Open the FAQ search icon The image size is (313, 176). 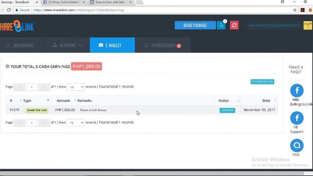coord(297,146)
